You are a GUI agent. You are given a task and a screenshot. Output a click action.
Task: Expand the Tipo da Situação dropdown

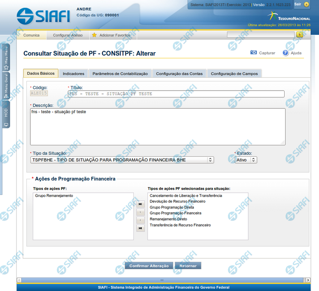coord(210,160)
